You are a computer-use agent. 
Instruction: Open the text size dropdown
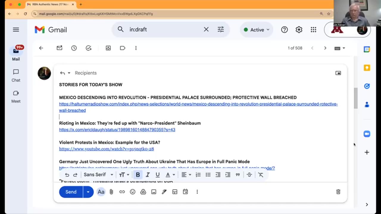tap(124, 175)
